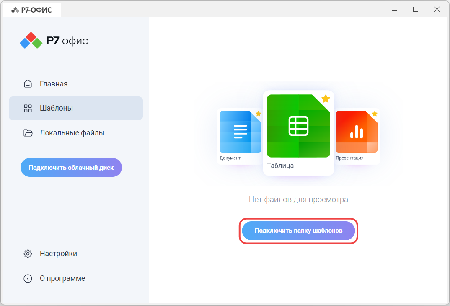Click the Локальные файлы folder icon

tap(28, 133)
